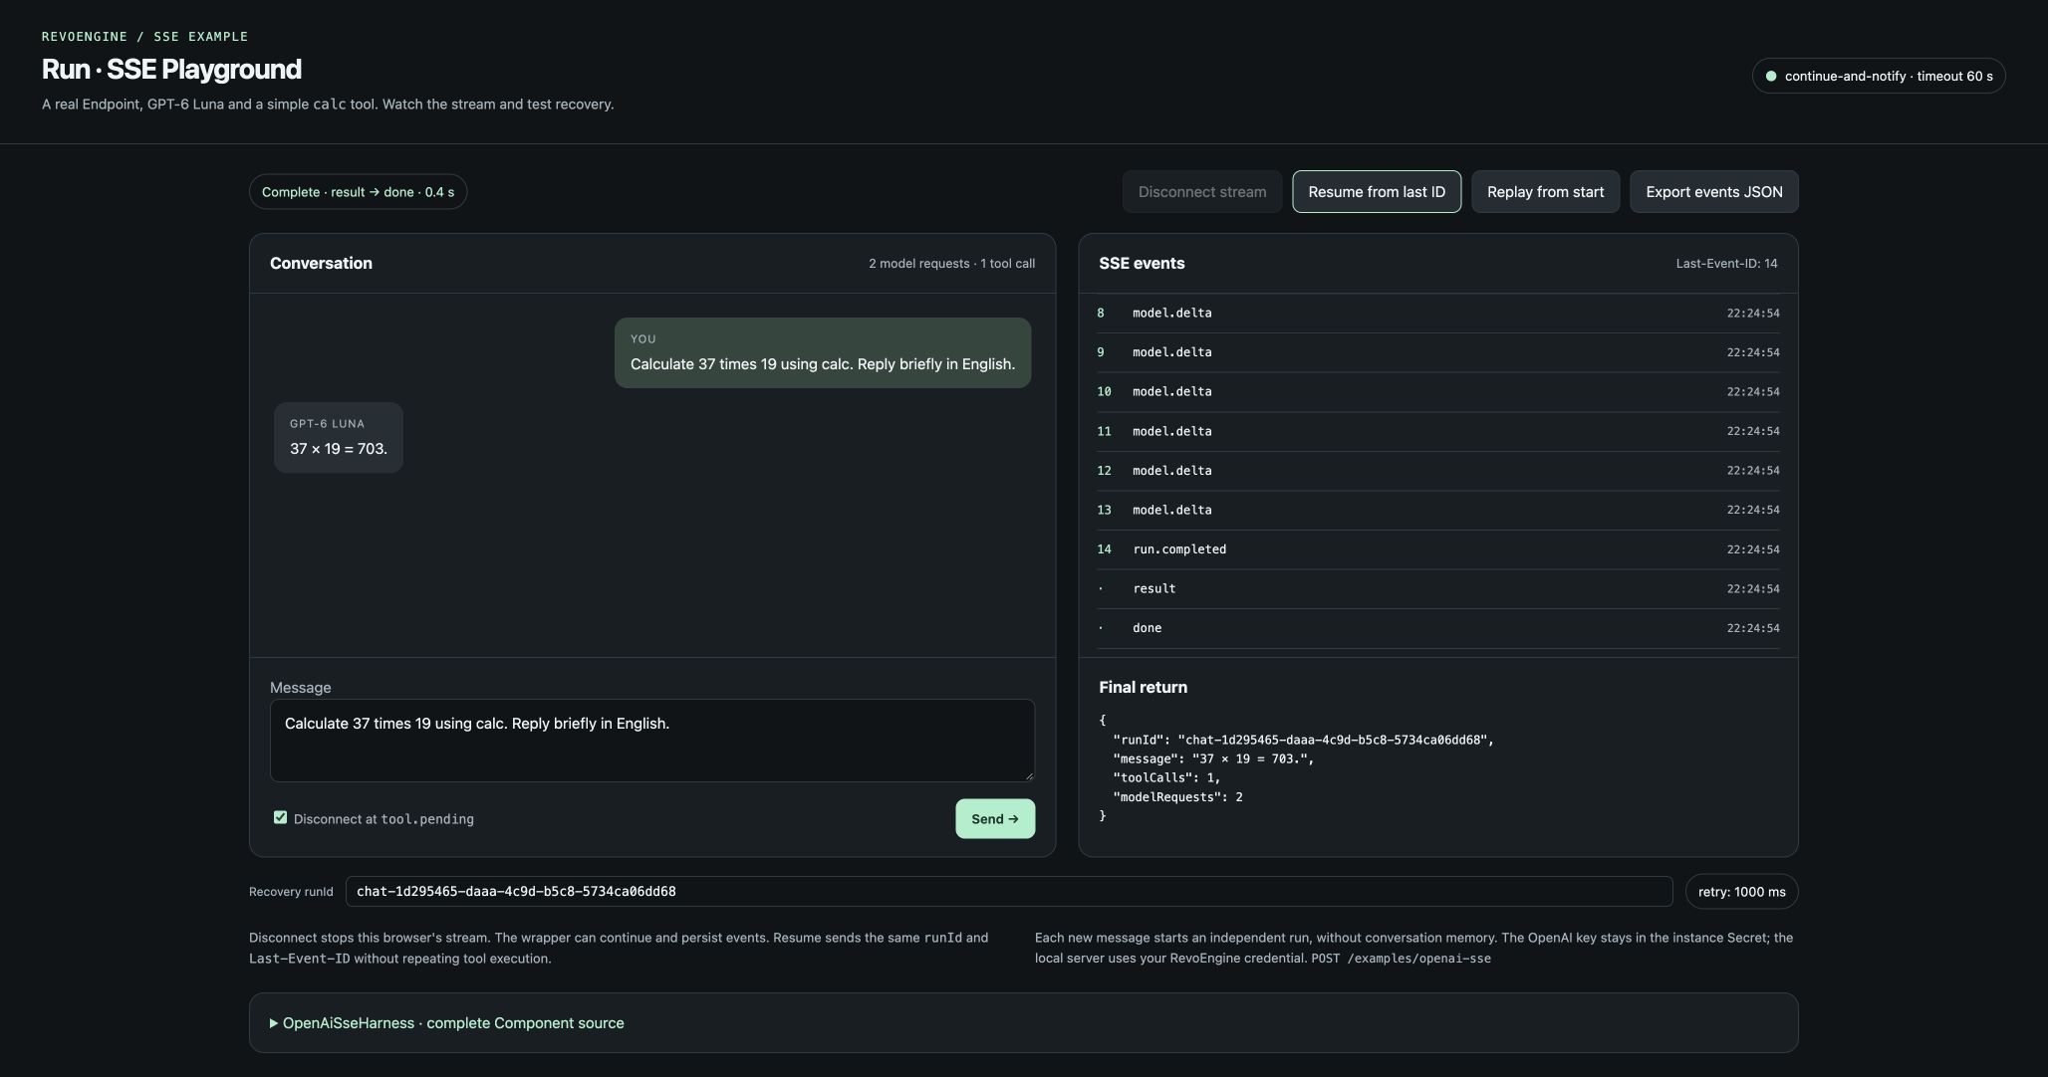
Task: Select SSE event row 8 model.delta
Action: pos(1438,314)
